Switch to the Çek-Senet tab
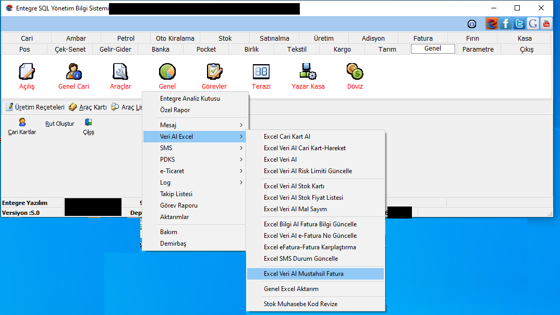Image resolution: width=560 pixels, height=315 pixels. (70, 50)
